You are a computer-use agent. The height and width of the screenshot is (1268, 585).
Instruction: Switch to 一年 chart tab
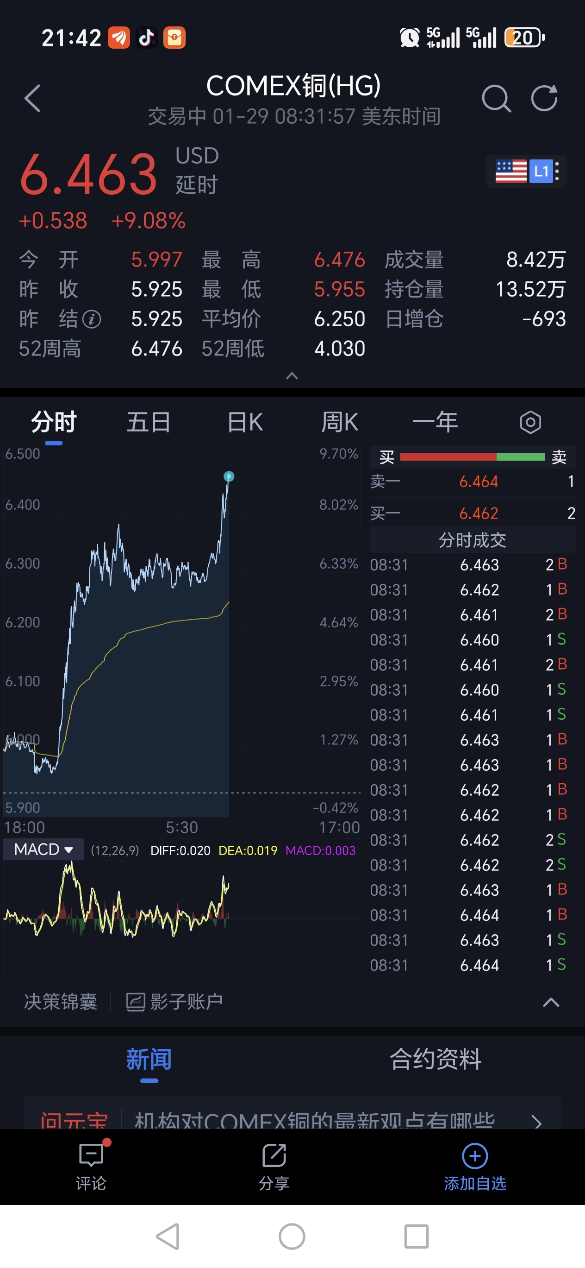pos(435,422)
